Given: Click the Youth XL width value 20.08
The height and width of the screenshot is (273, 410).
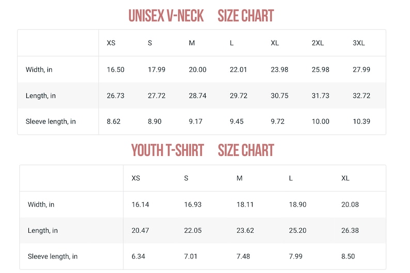Looking at the screenshot, I should 350,204.
